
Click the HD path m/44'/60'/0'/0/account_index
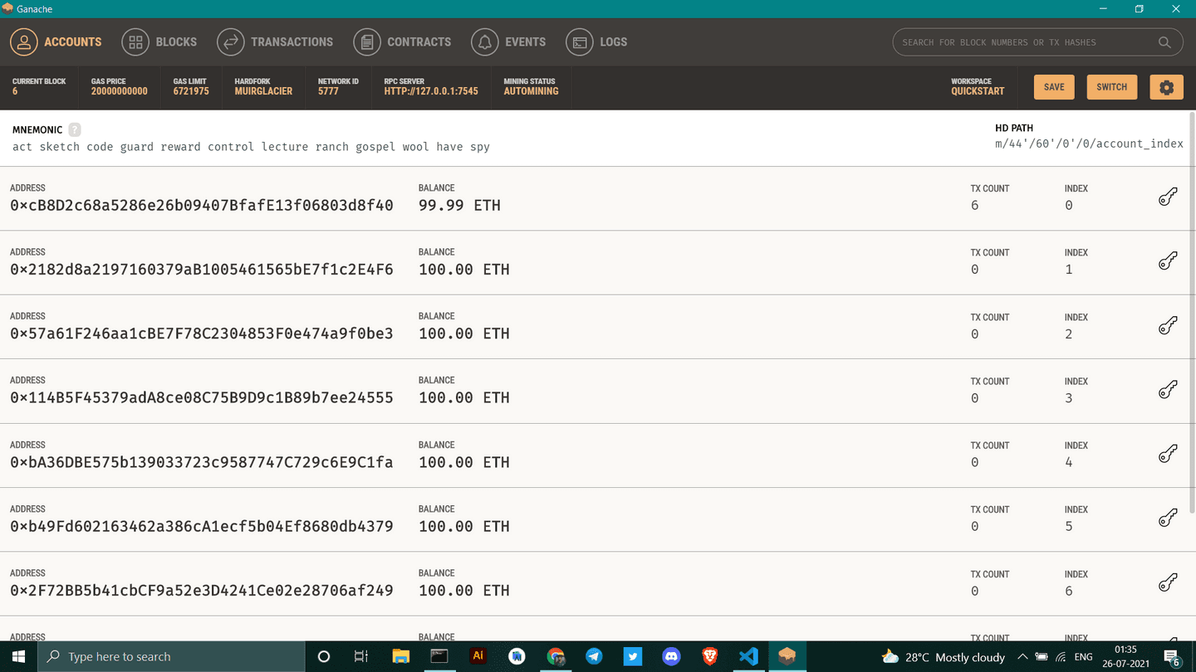(x=1089, y=144)
